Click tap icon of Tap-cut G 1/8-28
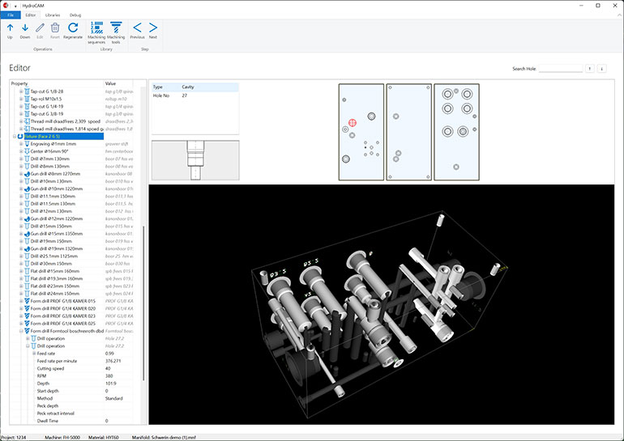Image resolution: width=624 pixels, height=441 pixels. click(27, 91)
